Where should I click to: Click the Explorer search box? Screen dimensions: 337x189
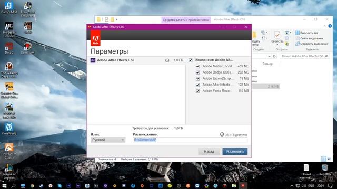click(x=304, y=56)
